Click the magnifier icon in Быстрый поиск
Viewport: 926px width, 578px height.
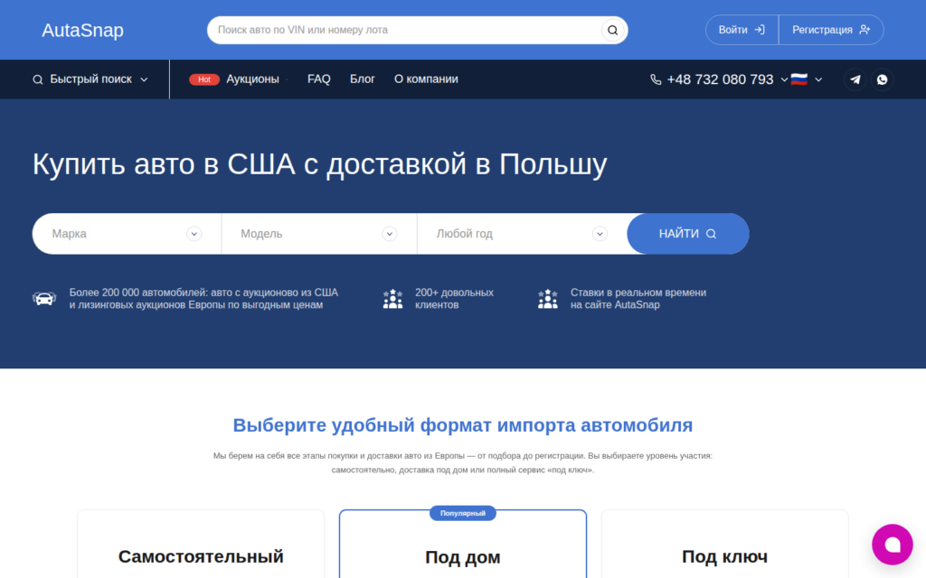coord(38,79)
